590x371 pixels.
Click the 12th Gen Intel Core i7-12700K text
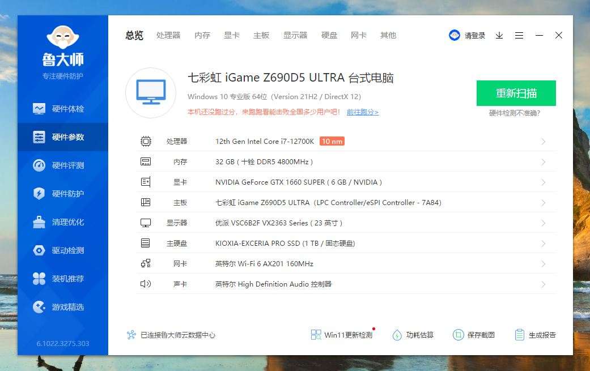265,142
